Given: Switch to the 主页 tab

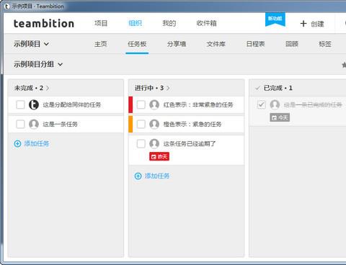Looking at the screenshot, I should coord(101,44).
